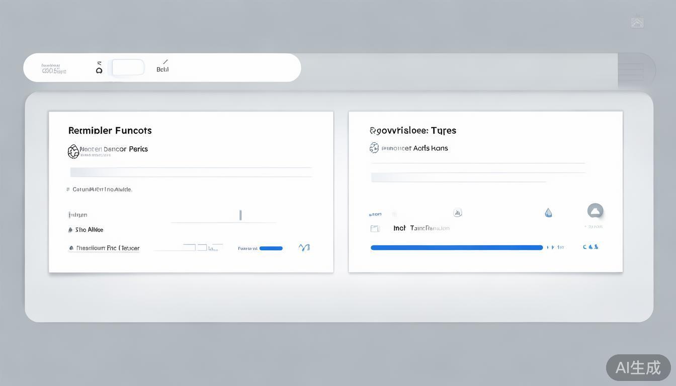
Task: Click the small blue icons right of progress bar
Action: point(590,247)
